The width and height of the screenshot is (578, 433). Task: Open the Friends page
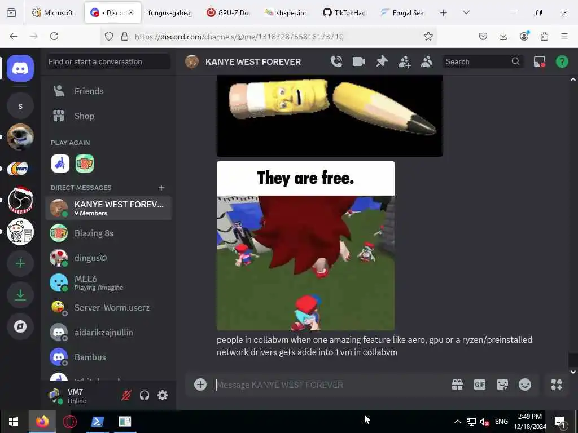pyautogui.click(x=108, y=91)
